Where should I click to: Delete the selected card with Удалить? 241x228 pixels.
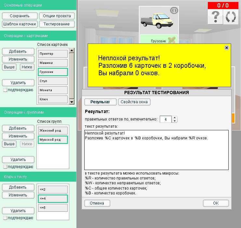[18, 83]
